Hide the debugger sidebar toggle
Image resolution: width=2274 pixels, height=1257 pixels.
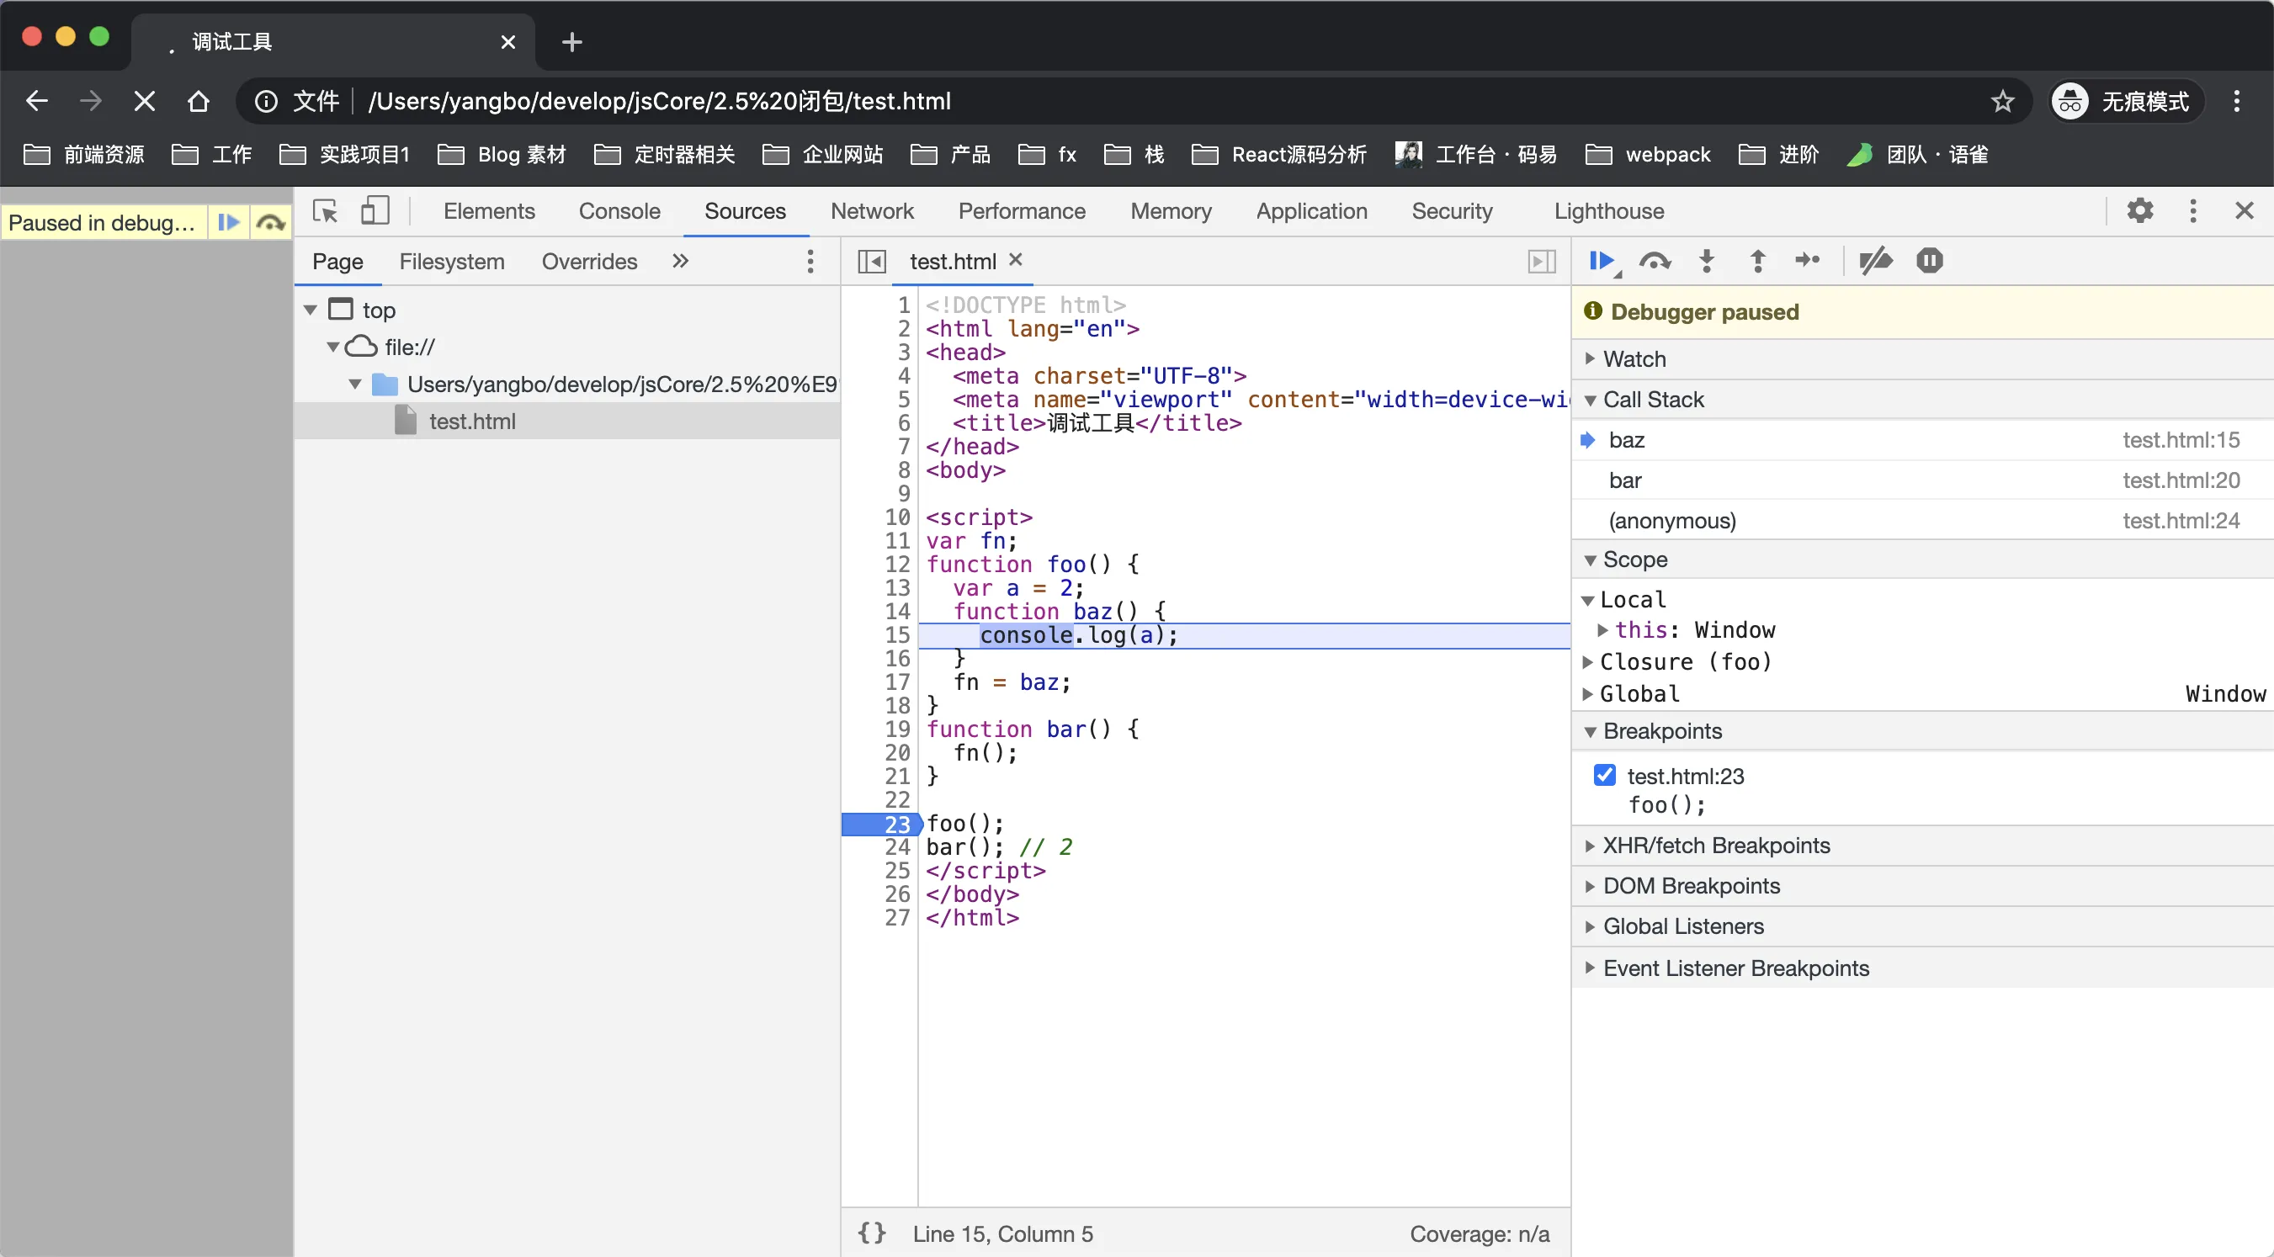[x=1541, y=262]
